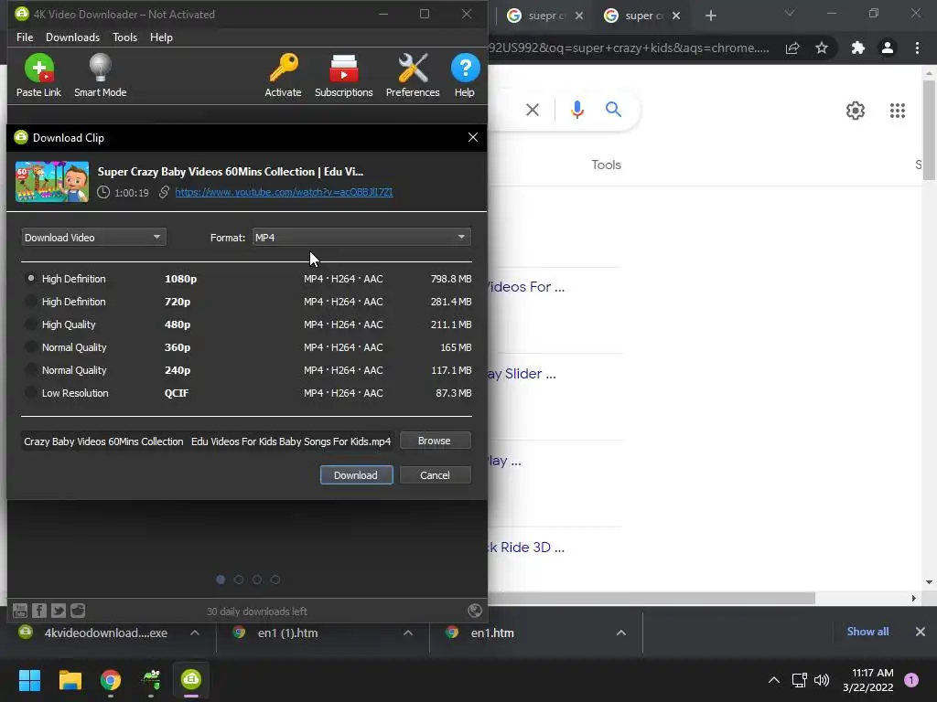The image size is (937, 702).
Task: Bookmark the page with the star icon
Action: [822, 48]
